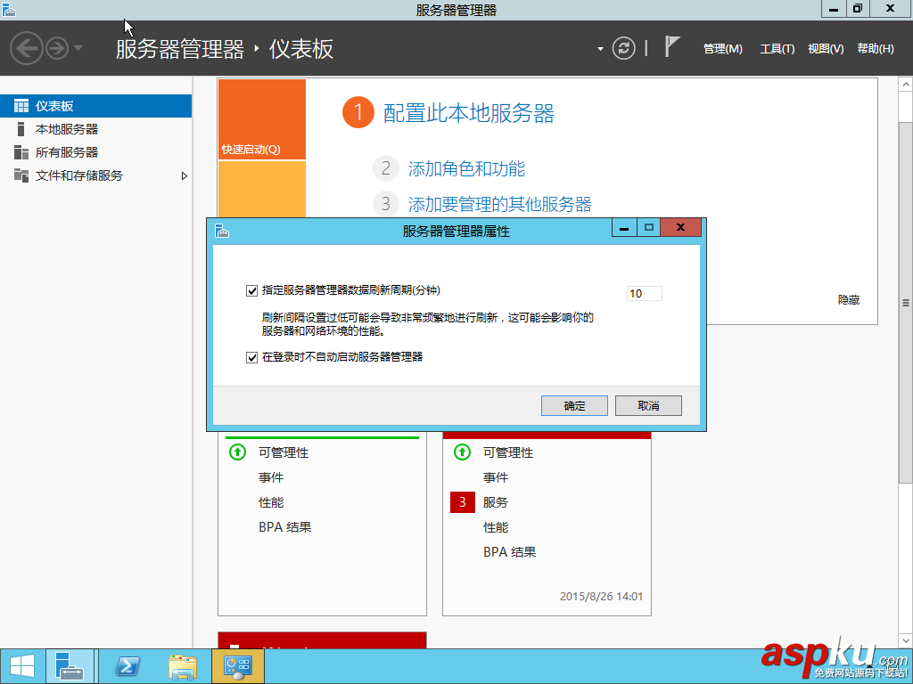Click properties dialog title bar icon

pos(222,231)
